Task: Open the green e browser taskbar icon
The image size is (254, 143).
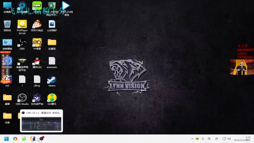Action: (x=24, y=139)
